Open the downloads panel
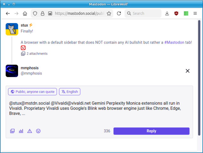Image resolution: width=203 pixels, height=153 pixels. coord(167,13)
